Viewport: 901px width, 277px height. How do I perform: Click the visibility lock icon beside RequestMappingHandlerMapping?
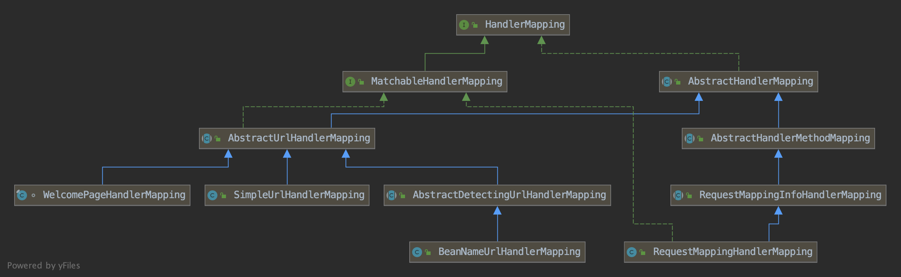pos(643,252)
